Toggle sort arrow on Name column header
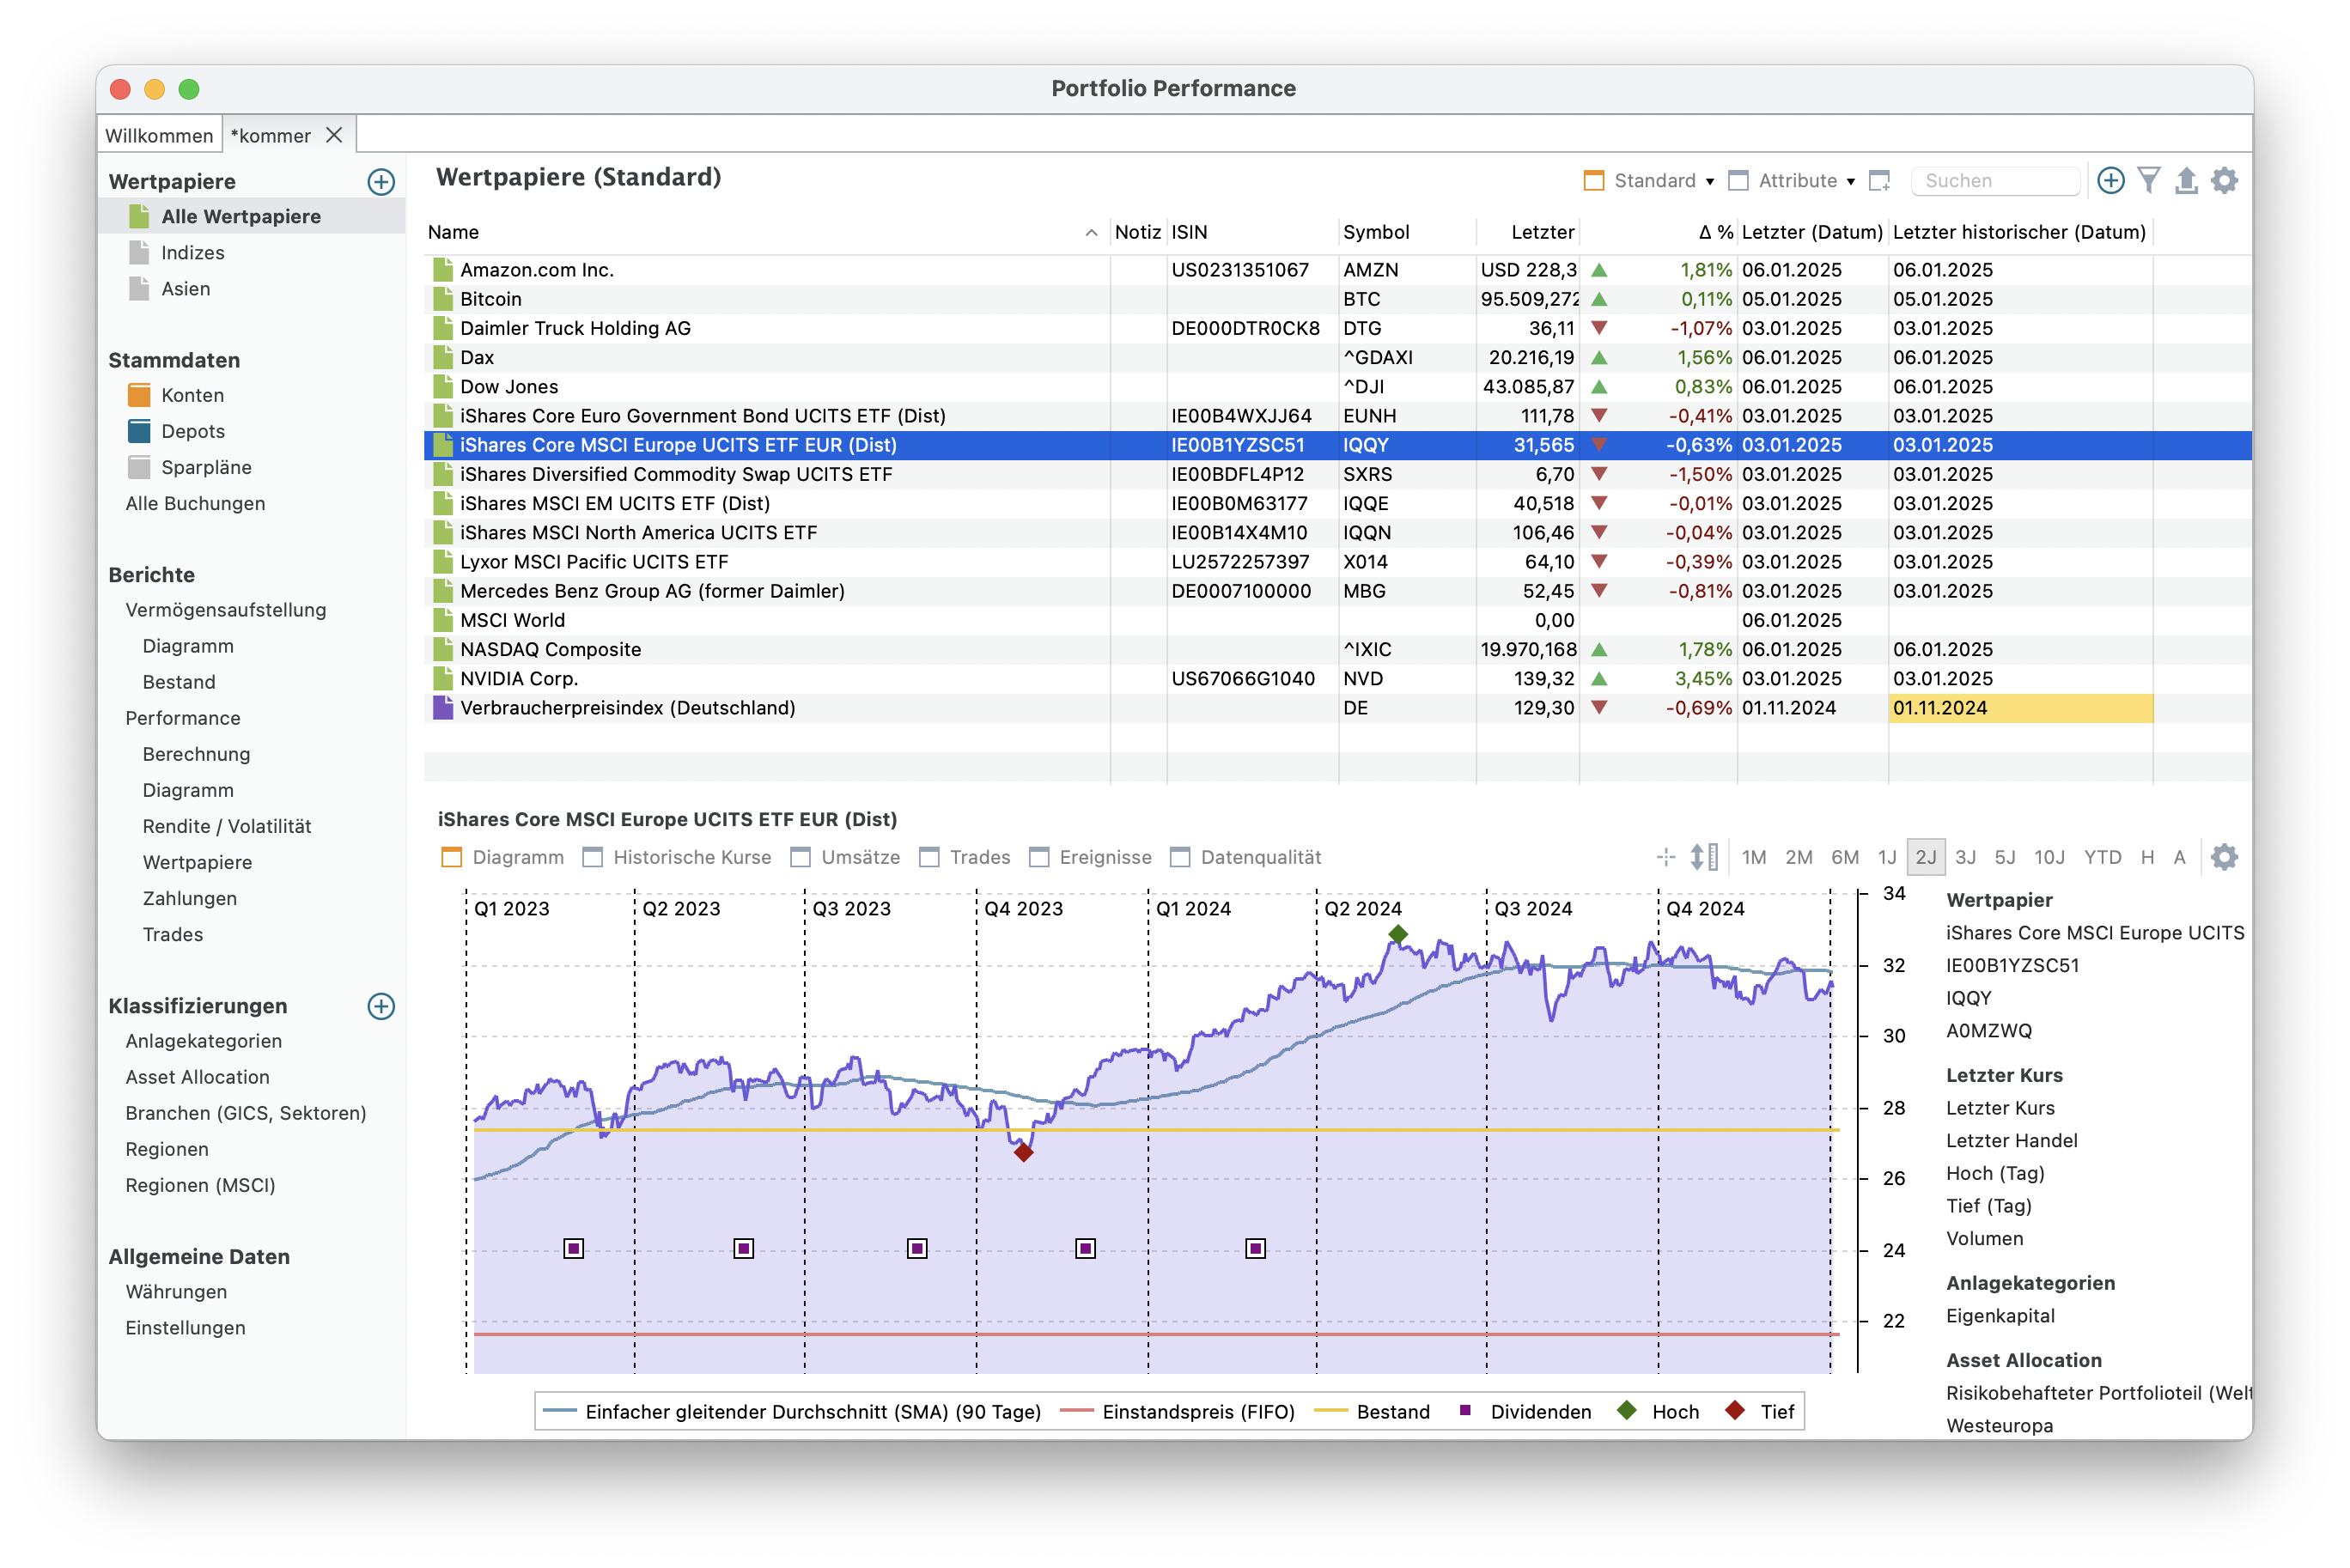Viewport: 2350px width, 1568px height. pyautogui.click(x=1091, y=233)
